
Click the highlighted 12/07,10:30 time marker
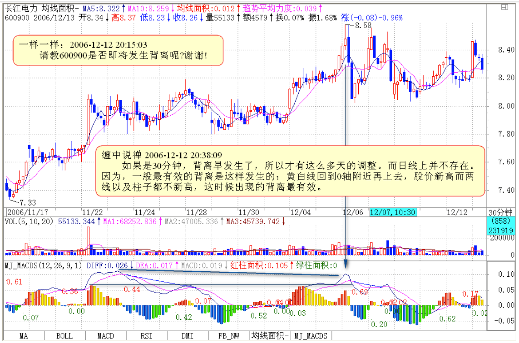click(393, 212)
